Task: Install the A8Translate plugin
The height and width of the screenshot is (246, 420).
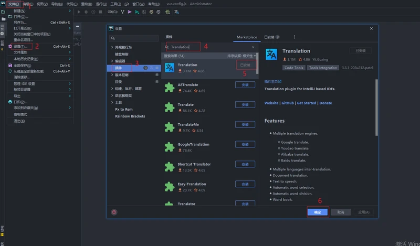Action: click(245, 85)
